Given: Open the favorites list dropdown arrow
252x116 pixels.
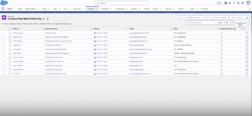Looking at the screenshot, I should (221, 3).
